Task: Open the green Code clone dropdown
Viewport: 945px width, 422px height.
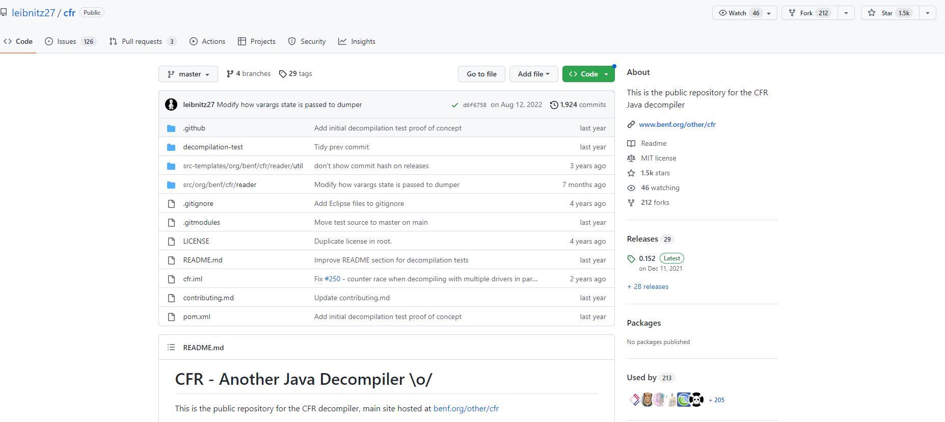Action: point(588,74)
